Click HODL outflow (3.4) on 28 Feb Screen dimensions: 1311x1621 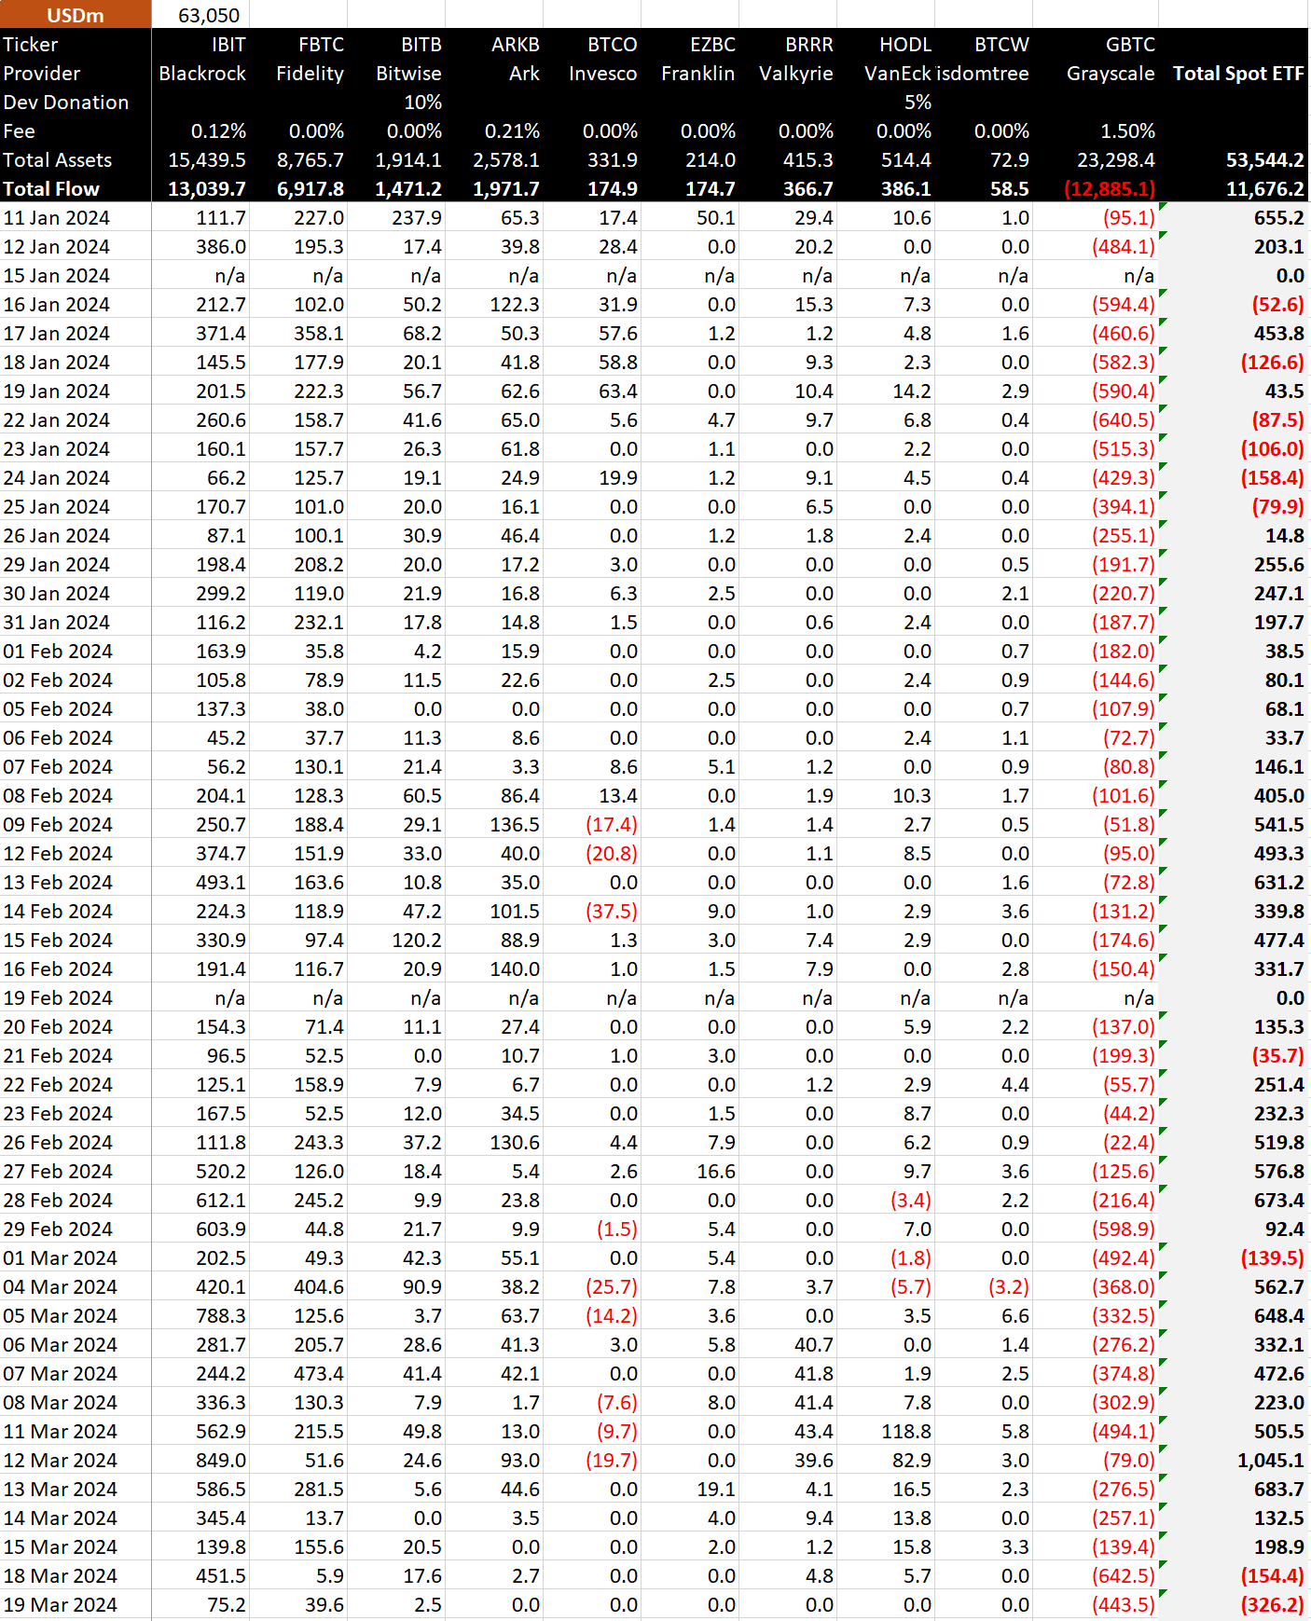coord(910,1201)
